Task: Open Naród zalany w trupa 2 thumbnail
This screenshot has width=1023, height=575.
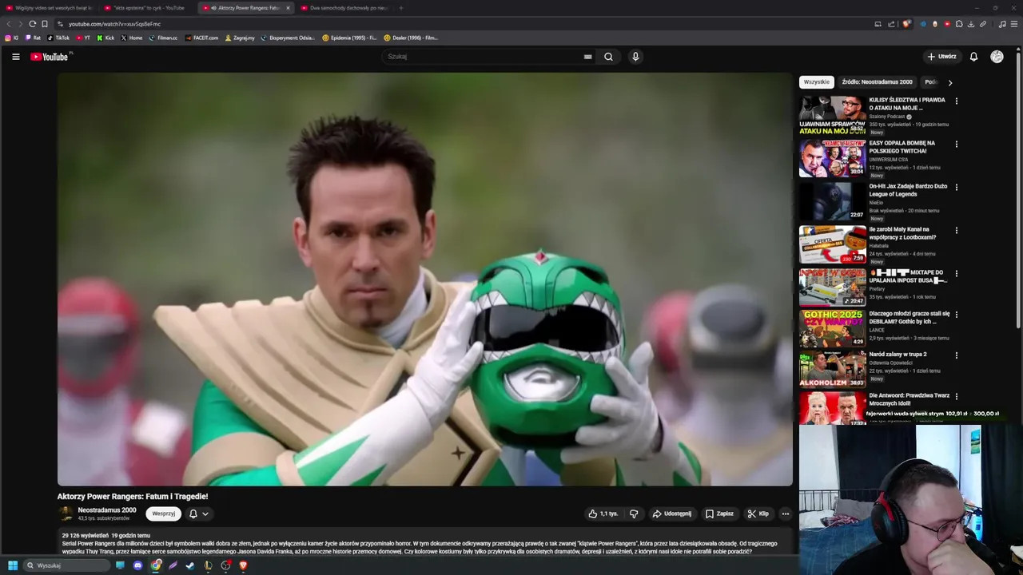Action: click(x=832, y=369)
